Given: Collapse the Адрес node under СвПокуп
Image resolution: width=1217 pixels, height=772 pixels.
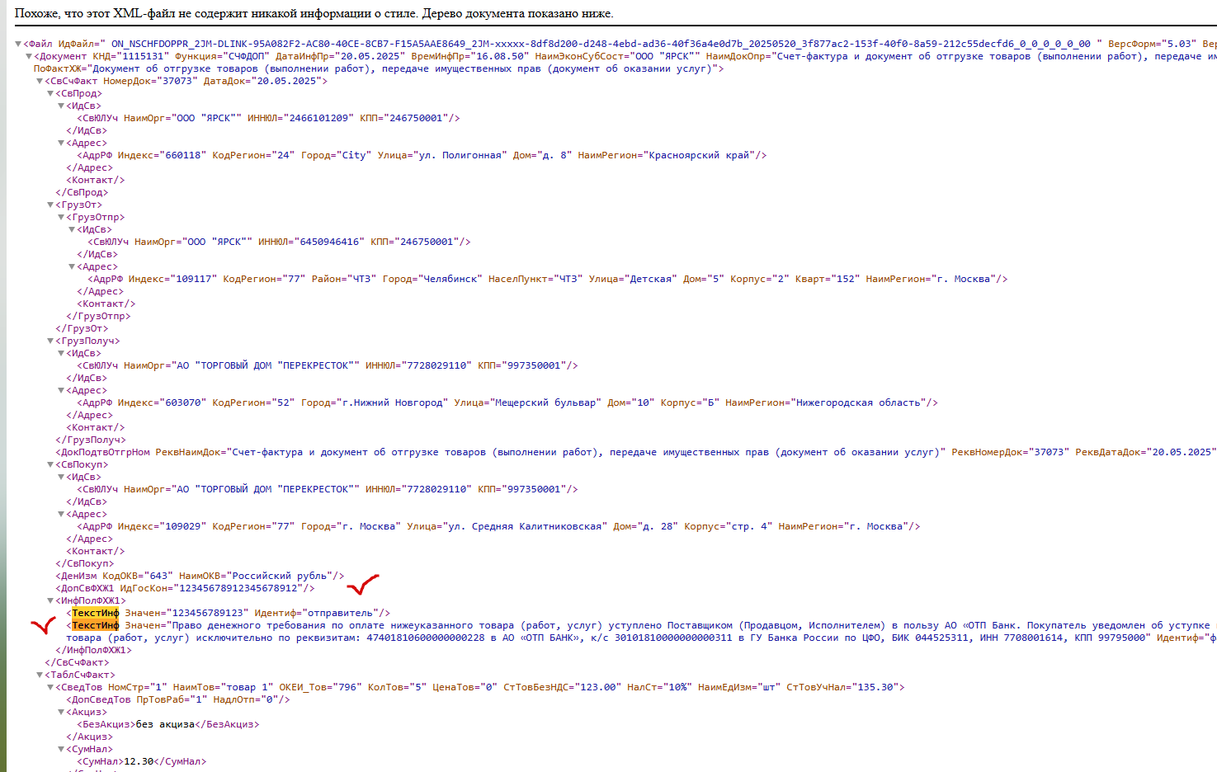Looking at the screenshot, I should [61, 514].
